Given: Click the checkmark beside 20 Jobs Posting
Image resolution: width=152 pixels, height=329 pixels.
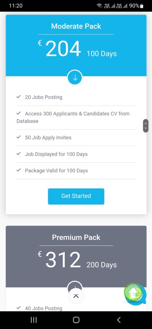Looking at the screenshot, I should tap(18, 97).
